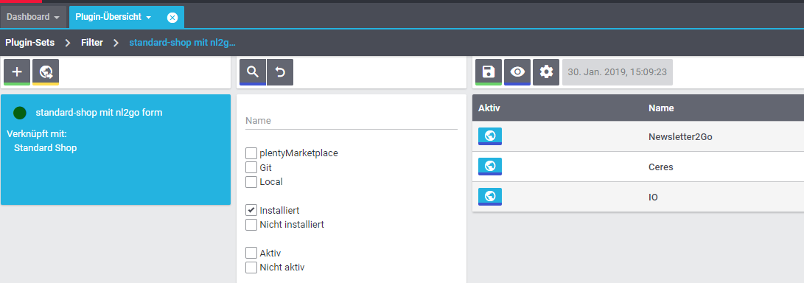
Task: Open the Dashboard tab dropdown arrow
Action: point(57,18)
